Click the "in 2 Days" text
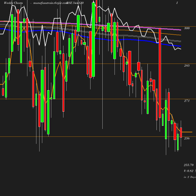 tap(190, 177)
